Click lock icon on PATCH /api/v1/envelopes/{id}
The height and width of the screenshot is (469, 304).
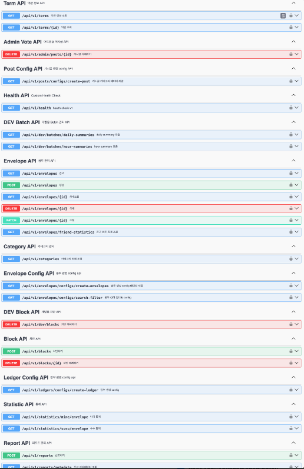coord(291,220)
